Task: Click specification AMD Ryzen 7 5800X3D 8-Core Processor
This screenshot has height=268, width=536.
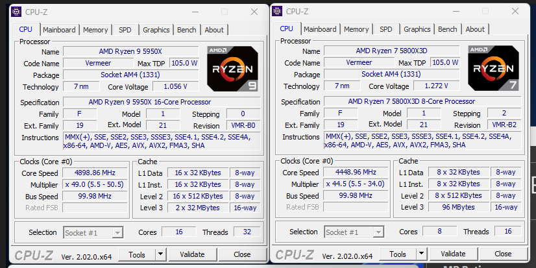Action: click(x=422, y=101)
